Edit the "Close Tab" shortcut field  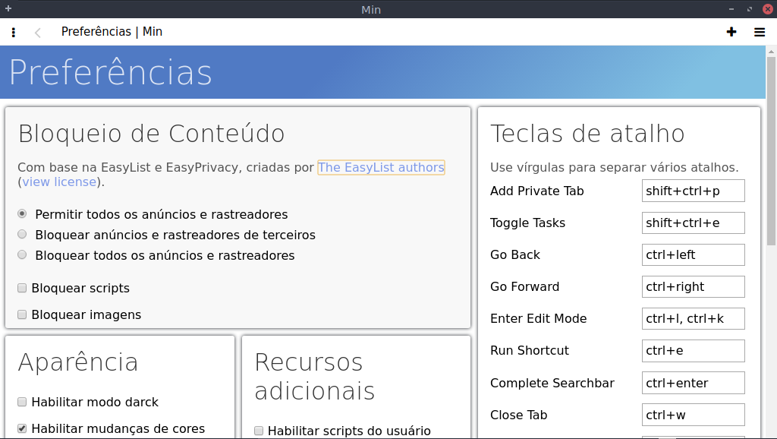pyautogui.click(x=693, y=414)
